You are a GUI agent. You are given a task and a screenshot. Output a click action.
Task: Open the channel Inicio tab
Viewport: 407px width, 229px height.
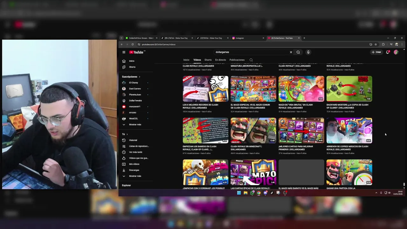(186, 60)
